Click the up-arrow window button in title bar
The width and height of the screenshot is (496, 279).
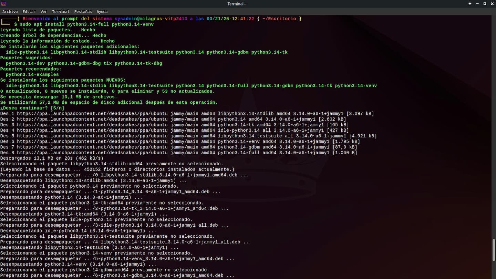pyautogui.click(x=470, y=4)
